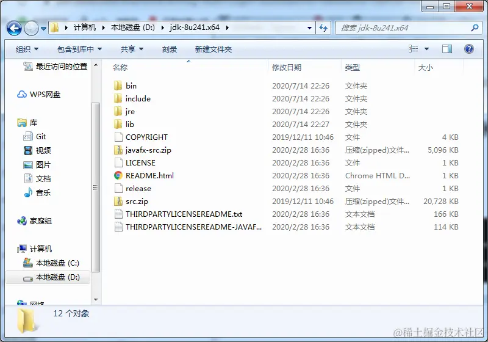The height and width of the screenshot is (342, 488).
Task: Expand arrow after jdk-8u241.x64 in breadcrumb
Action: click(227, 27)
